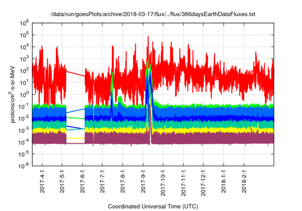The height and width of the screenshot is (211, 302).
Task: Click the 10^-5 y-axis tick label
Action: coord(24,154)
